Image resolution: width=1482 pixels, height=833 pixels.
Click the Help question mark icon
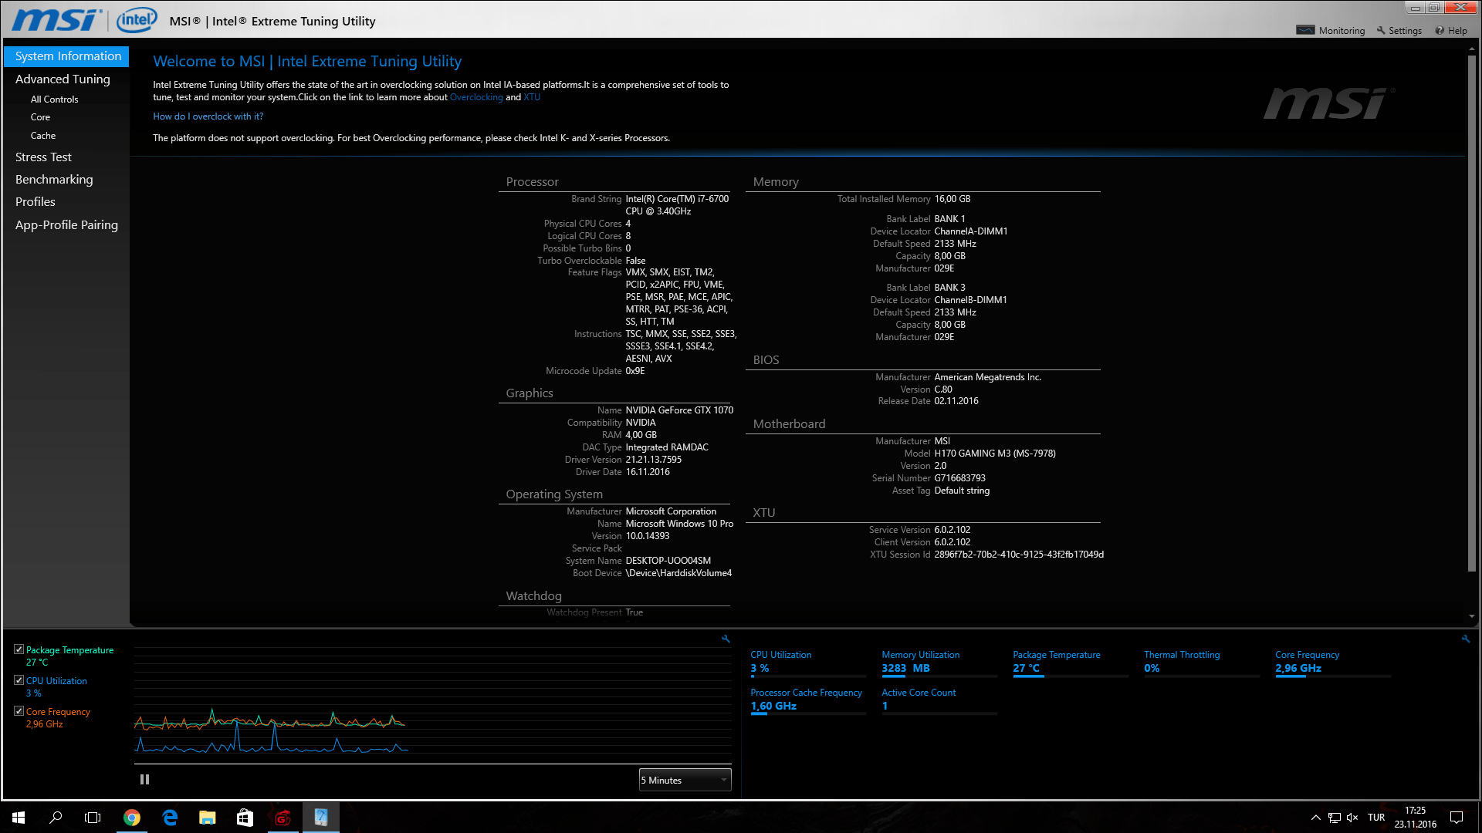pyautogui.click(x=1440, y=31)
